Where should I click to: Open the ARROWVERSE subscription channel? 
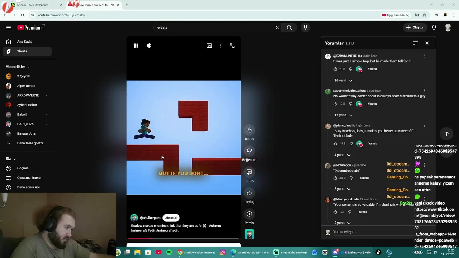coord(27,95)
